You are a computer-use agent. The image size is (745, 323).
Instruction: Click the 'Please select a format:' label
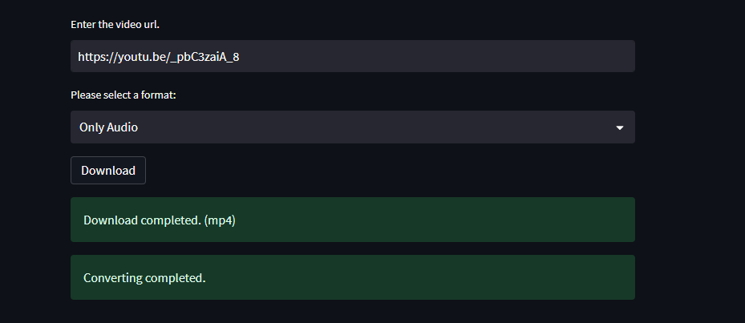pos(123,95)
